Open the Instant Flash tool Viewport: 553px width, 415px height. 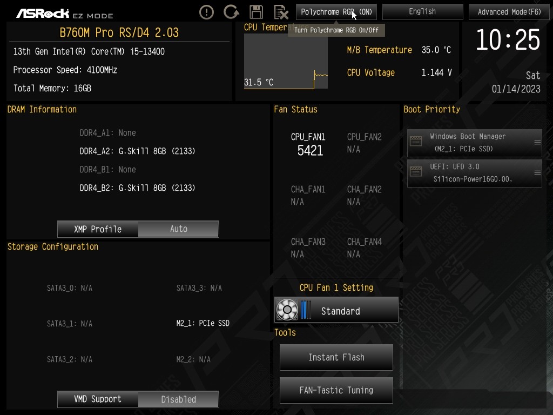[336, 358]
